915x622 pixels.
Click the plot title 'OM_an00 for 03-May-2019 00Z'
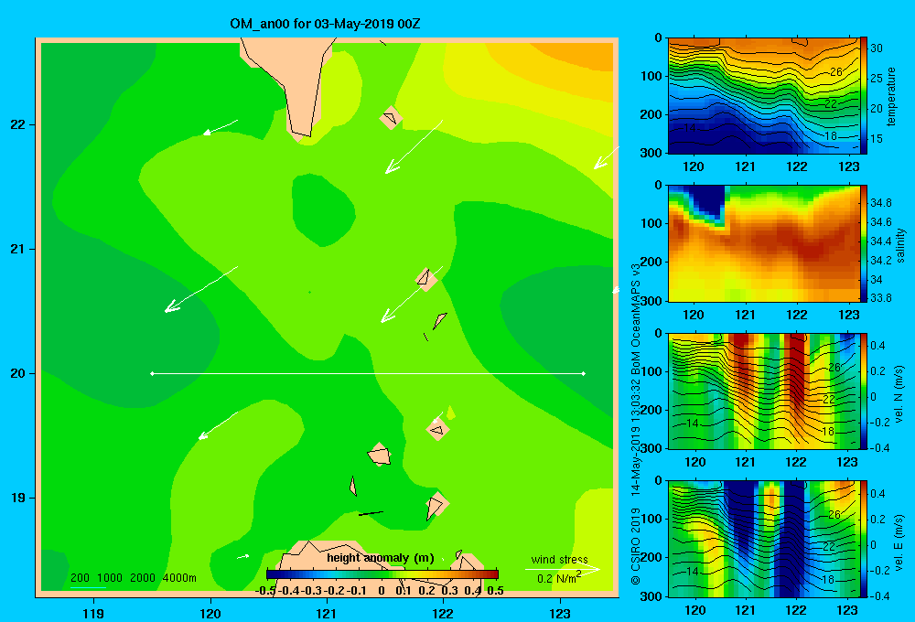point(325,24)
